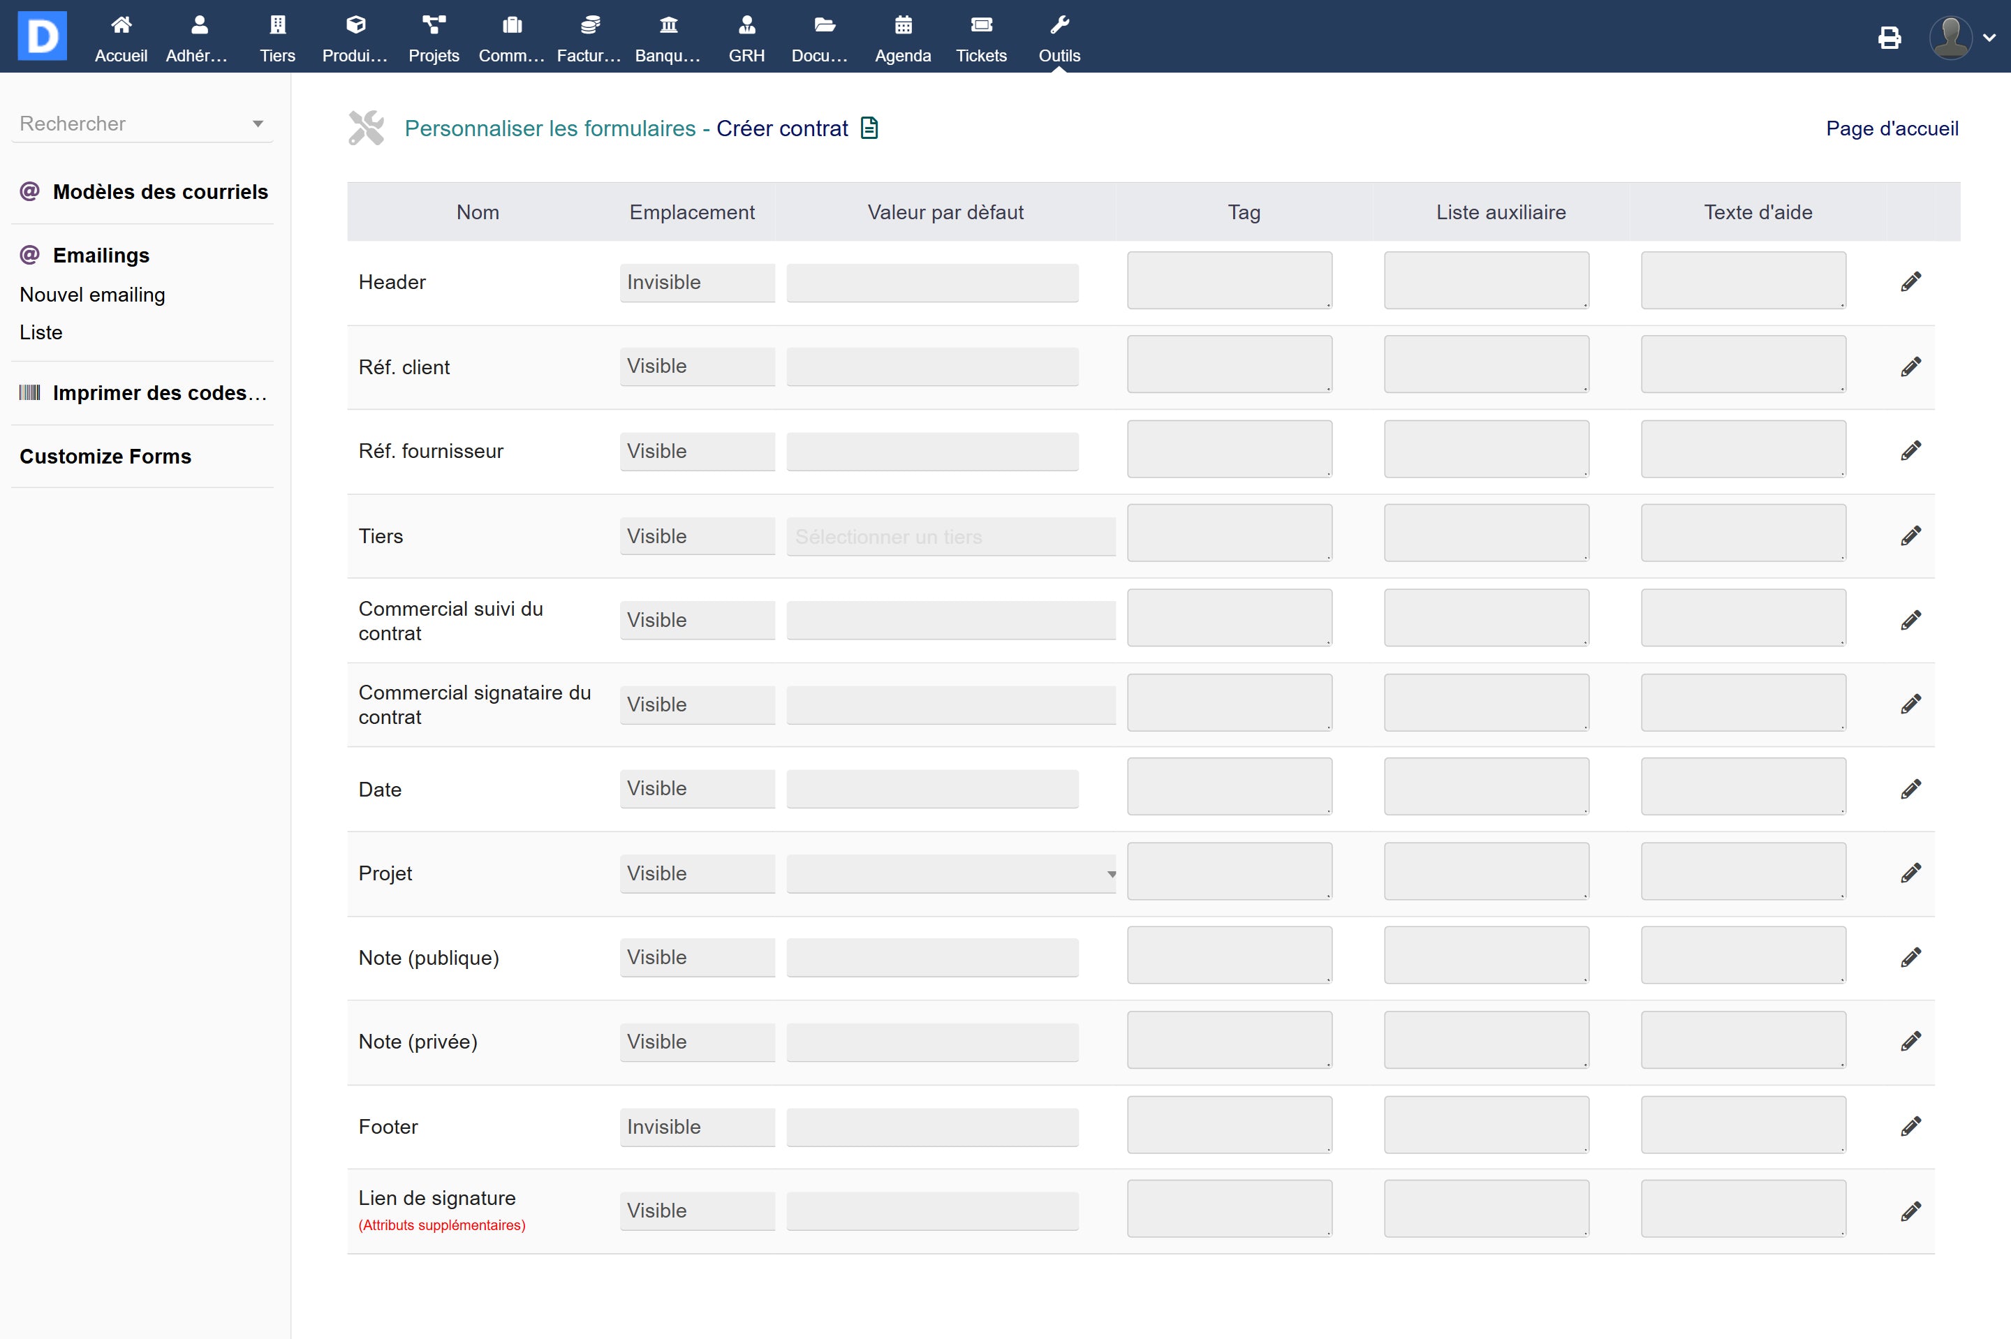
Task: Go to the Agenda menu
Action: 903,38
